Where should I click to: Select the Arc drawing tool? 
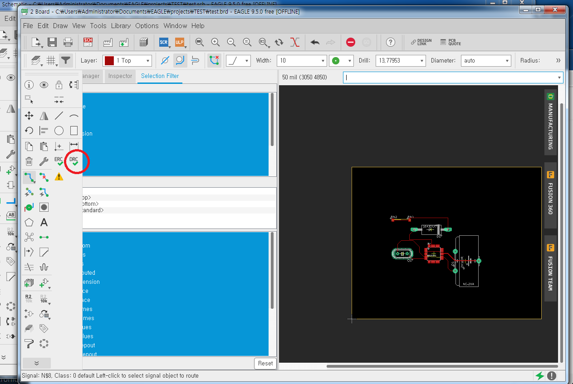click(x=74, y=116)
